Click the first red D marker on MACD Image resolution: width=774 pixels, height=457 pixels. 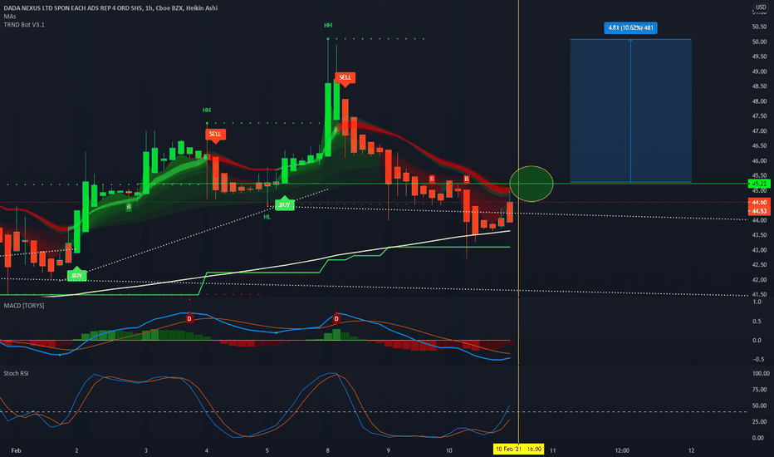189,318
